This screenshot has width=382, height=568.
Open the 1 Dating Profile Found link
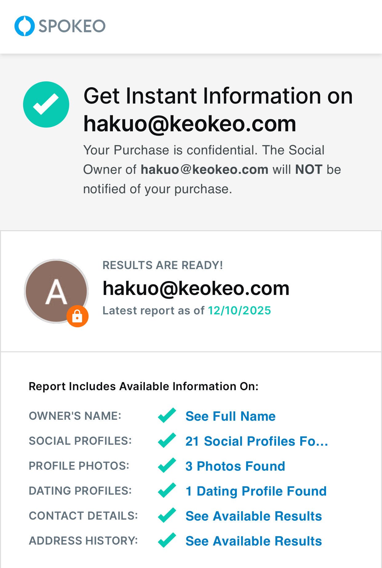pos(256,491)
